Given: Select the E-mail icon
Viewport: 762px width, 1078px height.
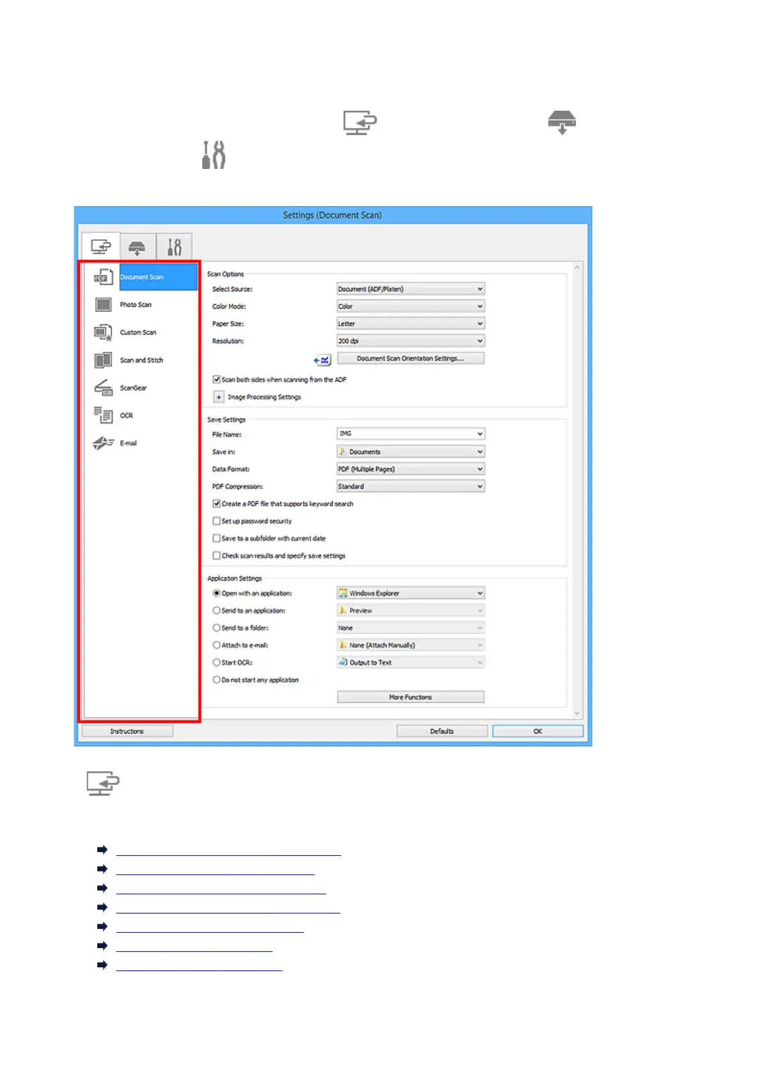Looking at the screenshot, I should [103, 443].
